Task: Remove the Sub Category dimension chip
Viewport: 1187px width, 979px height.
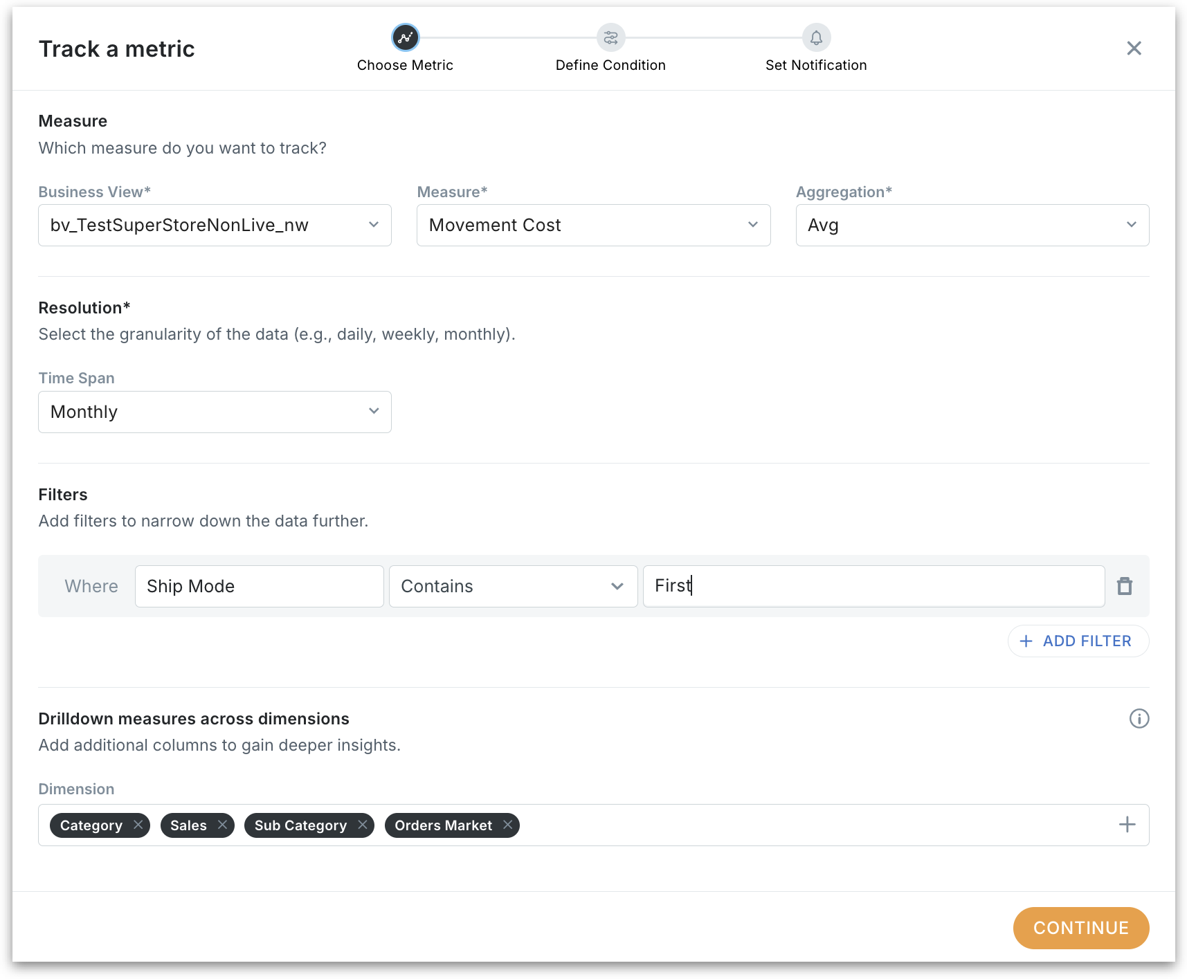Action: (362, 825)
